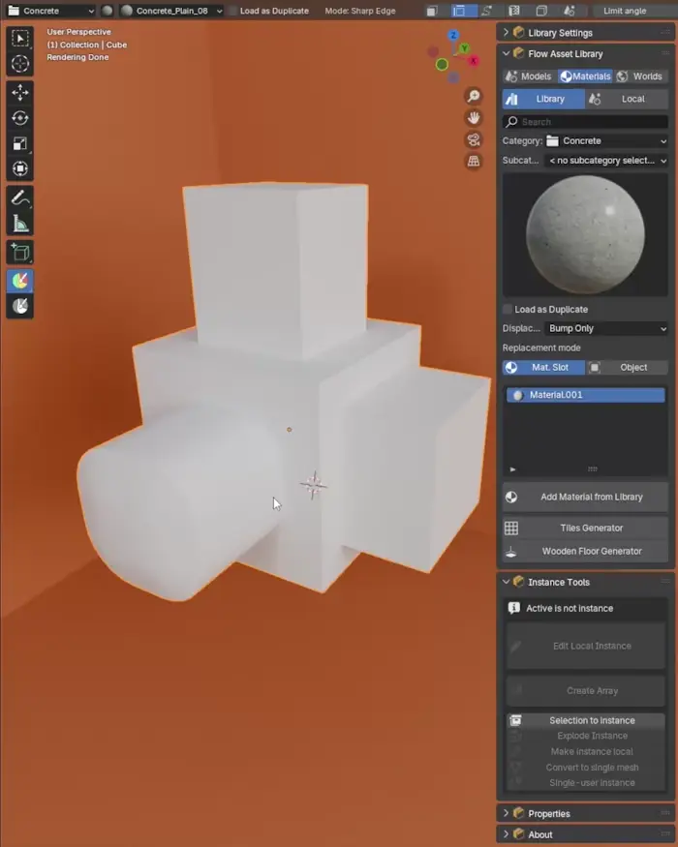Image resolution: width=678 pixels, height=847 pixels.
Task: Enable Load as Duplicate in top header
Action: (x=233, y=11)
